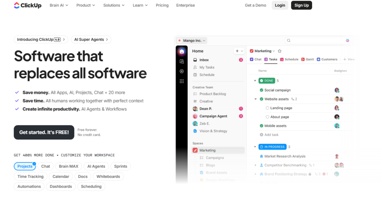
Task: Click the plus button beside Home
Action: click(x=237, y=51)
